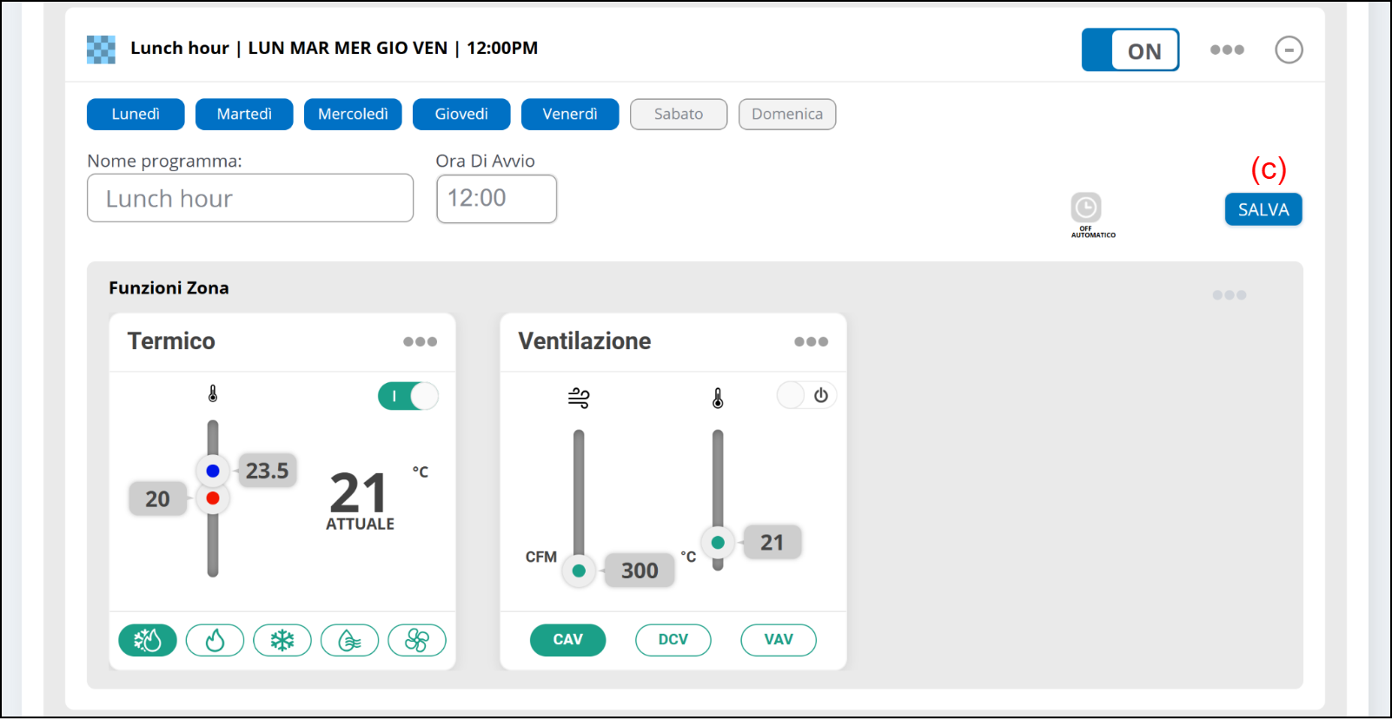Collapse the Lunch hour program panel
Screen dimensions: 1392x719
pos(1289,50)
